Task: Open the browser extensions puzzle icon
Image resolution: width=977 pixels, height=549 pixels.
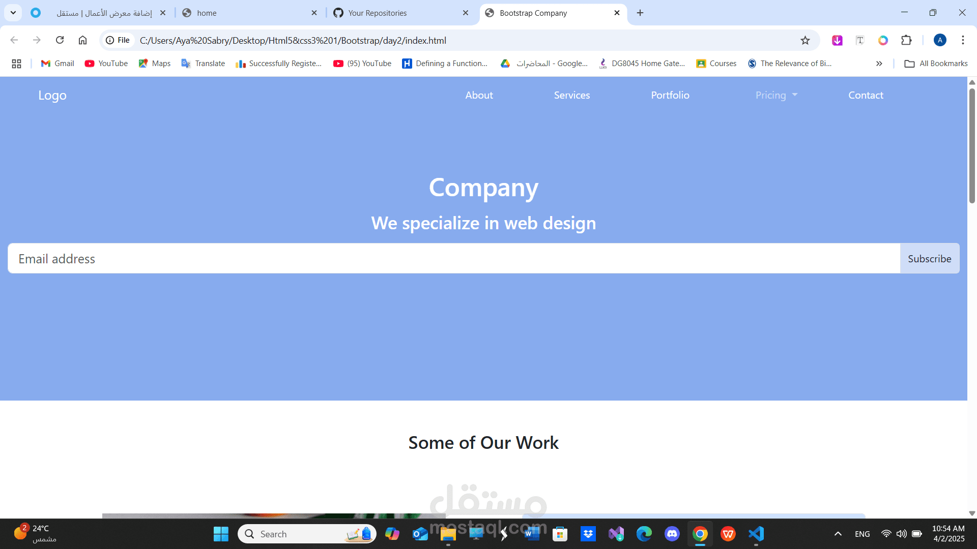Action: 906,40
